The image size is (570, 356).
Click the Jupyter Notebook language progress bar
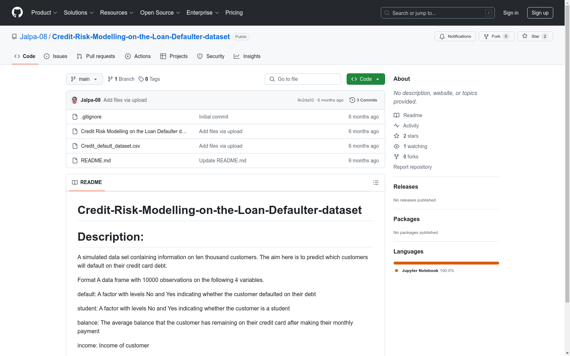coord(446,263)
